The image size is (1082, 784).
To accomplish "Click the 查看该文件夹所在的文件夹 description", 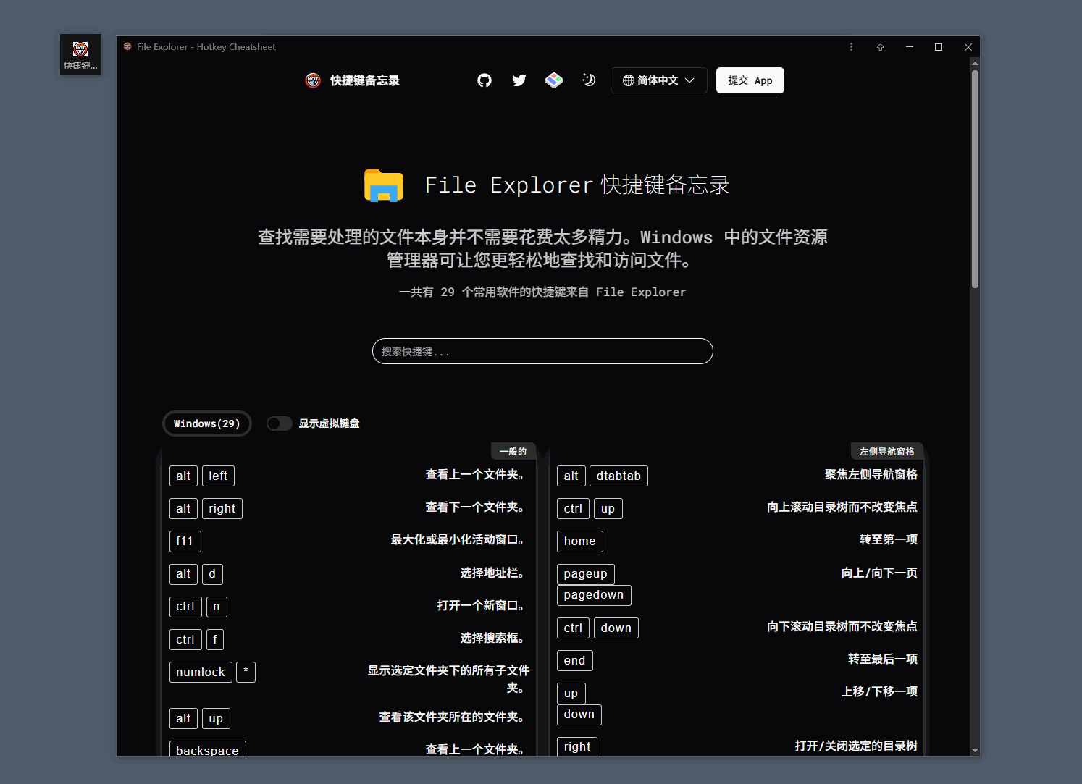I will click(451, 717).
